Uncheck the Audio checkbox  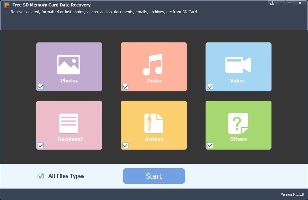125,87
